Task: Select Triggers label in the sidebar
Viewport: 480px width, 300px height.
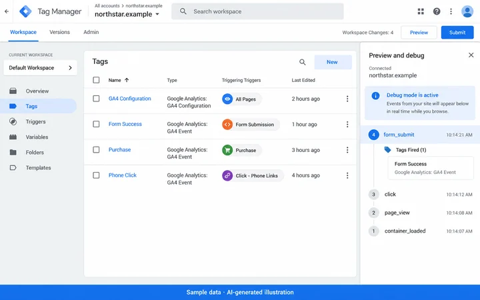Action: click(35, 121)
